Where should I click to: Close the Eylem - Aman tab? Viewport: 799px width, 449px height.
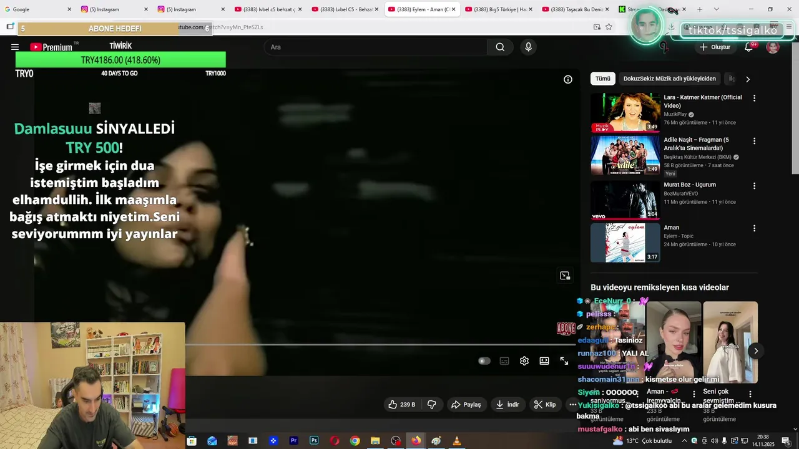453,9
